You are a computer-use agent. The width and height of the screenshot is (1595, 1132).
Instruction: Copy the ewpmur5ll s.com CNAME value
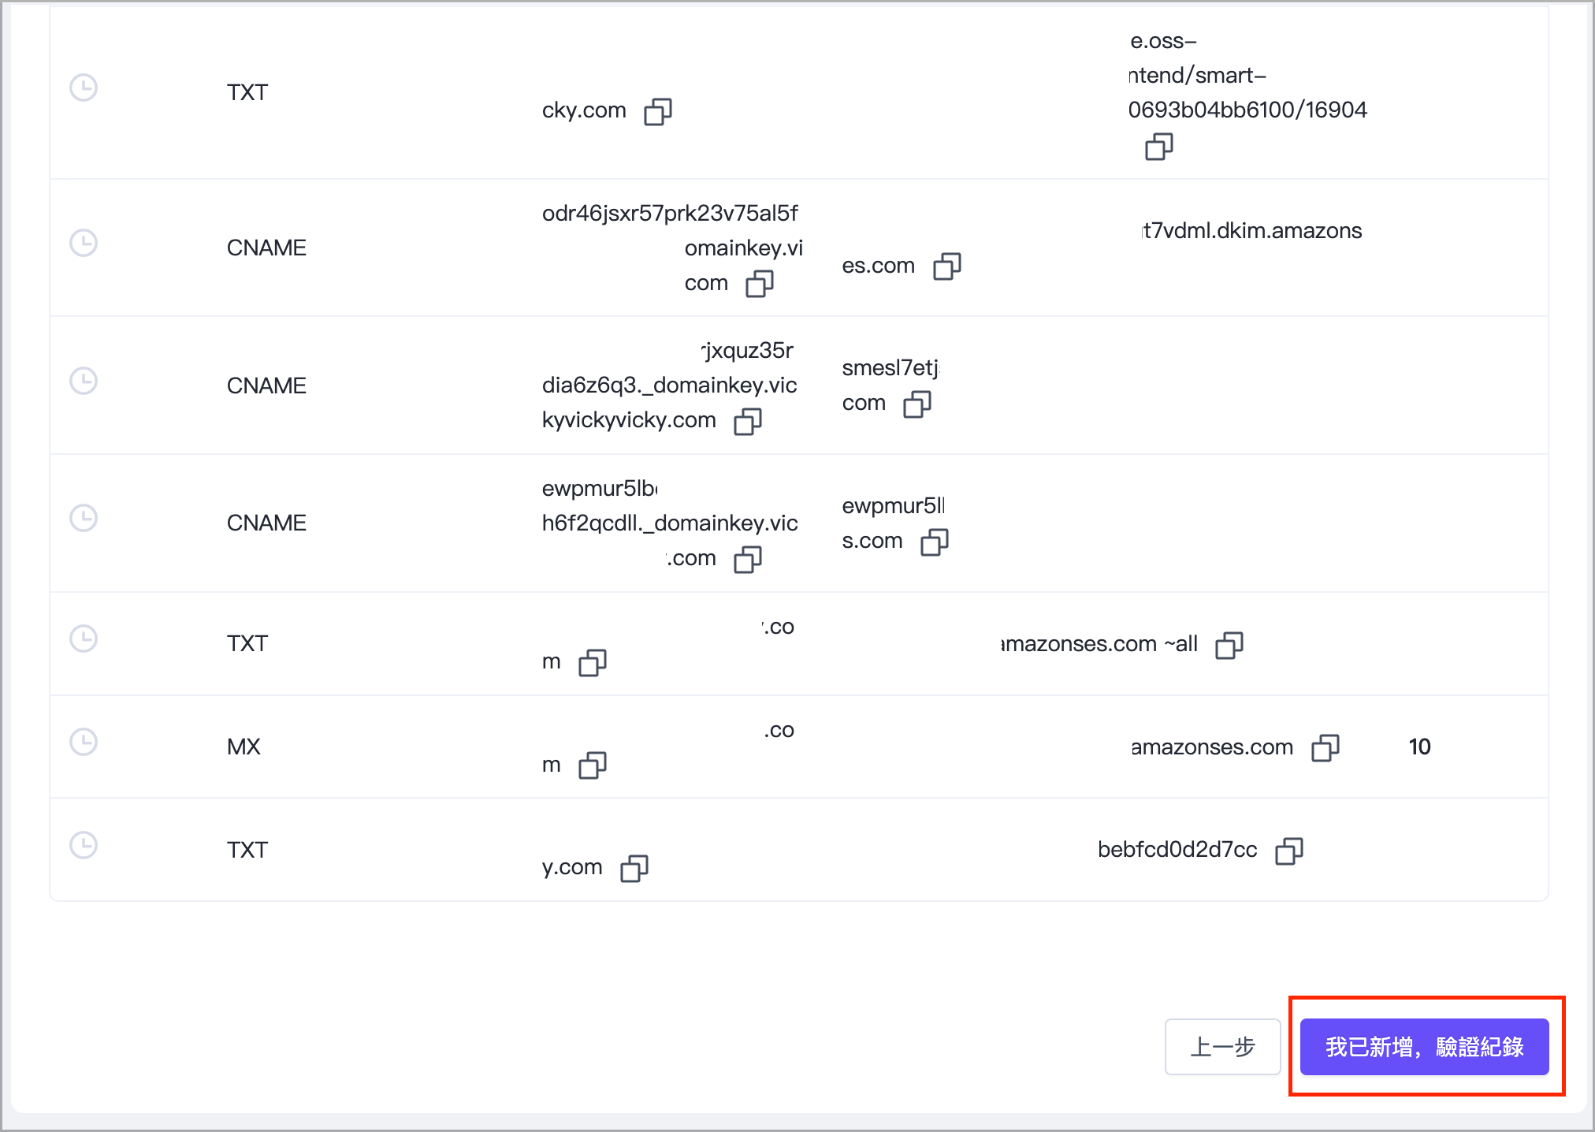pyautogui.click(x=934, y=542)
